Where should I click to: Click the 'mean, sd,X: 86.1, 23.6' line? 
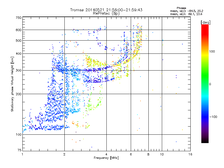point(186,14)
